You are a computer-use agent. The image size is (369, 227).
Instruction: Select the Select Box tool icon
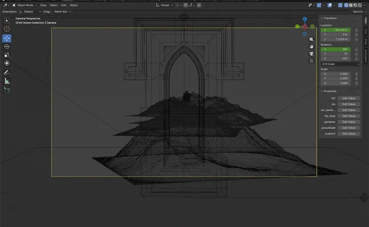[7, 21]
